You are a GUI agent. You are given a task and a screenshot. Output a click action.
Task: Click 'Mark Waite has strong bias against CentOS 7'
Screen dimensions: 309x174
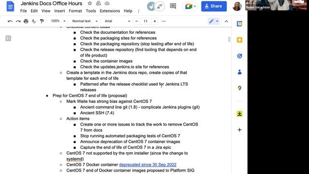tap(109, 101)
